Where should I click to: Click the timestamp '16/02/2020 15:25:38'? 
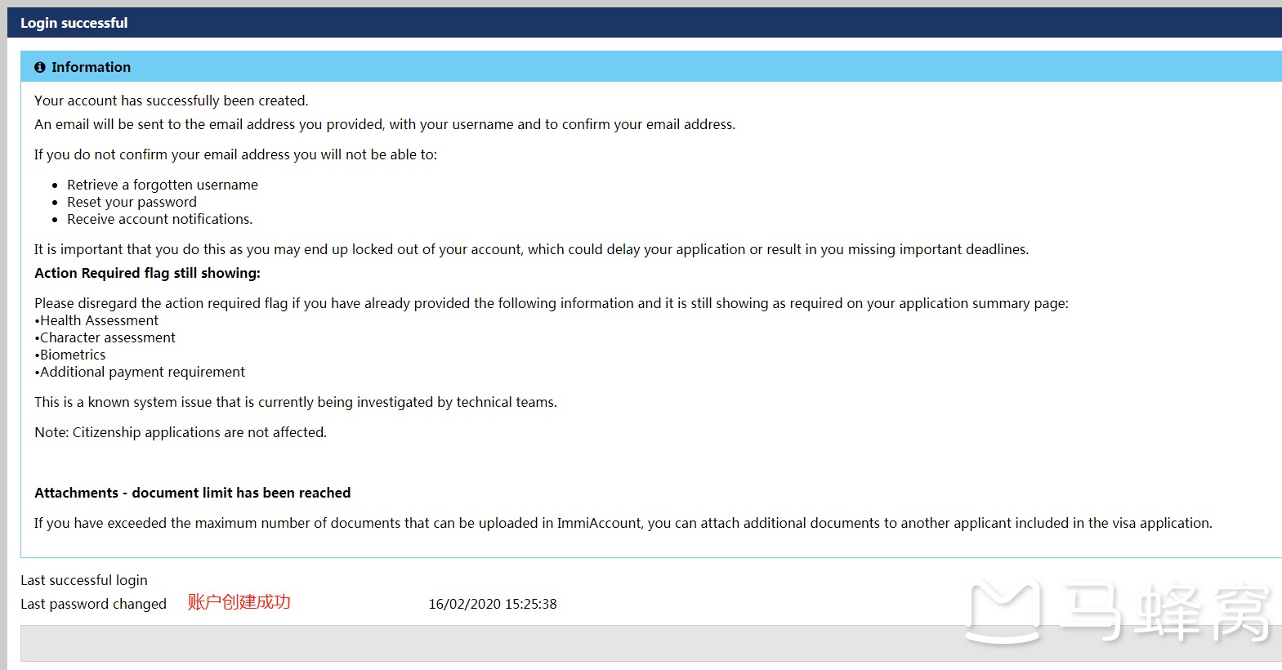tap(493, 604)
